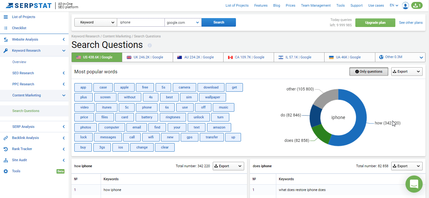This screenshot has height=198, width=429.
Task: Click the green Upgrade plan button
Action: click(375, 23)
